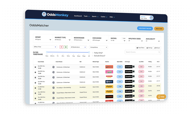This screenshot has width=193, height=114.
Task: Click the red X filter button
Action: pos(61,47)
